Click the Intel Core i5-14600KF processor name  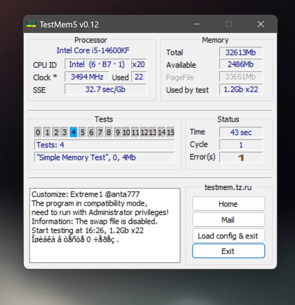point(93,50)
